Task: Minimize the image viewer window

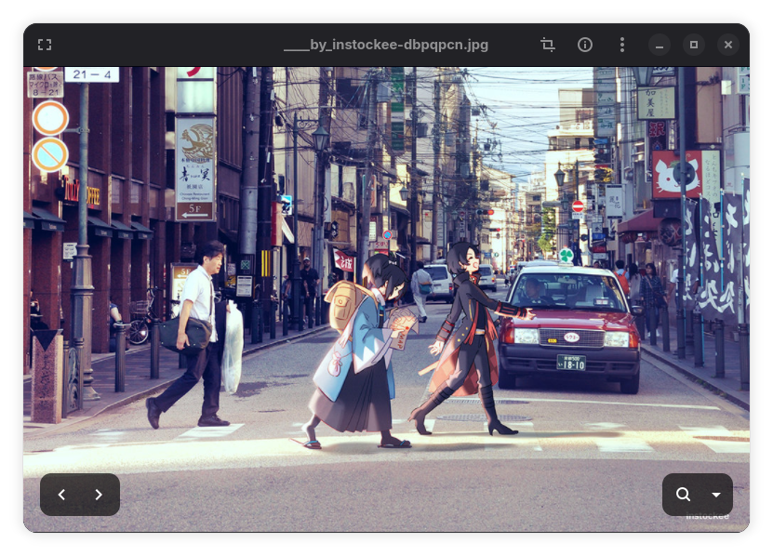Action: tap(660, 45)
